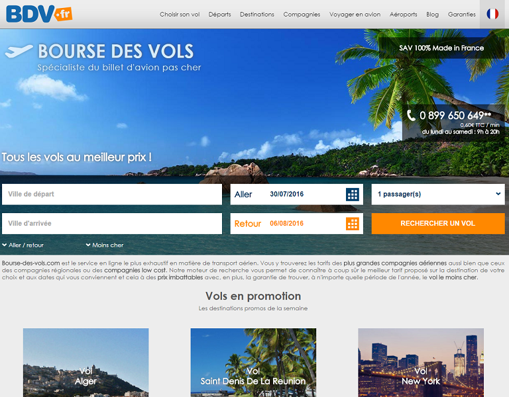This screenshot has height=397, width=509.
Task: Open the Départs menu
Action: (x=220, y=15)
